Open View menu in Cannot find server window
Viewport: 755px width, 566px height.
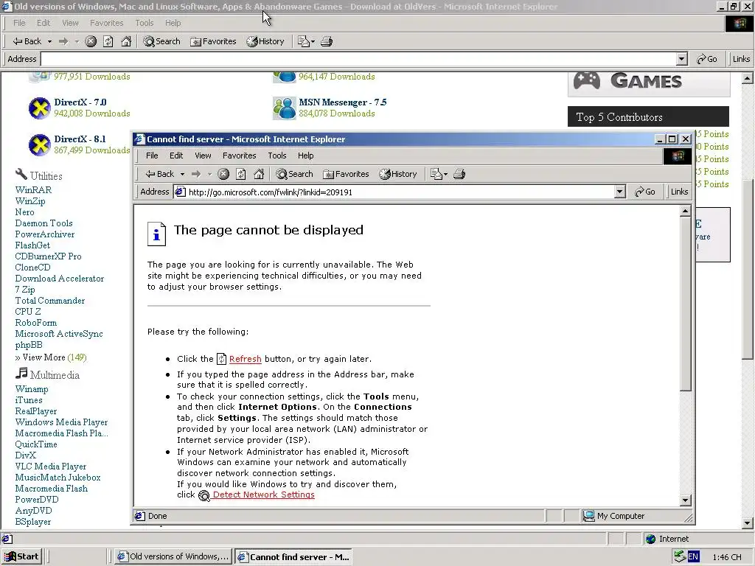click(x=203, y=156)
